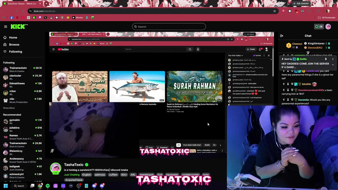This screenshot has width=338, height=190.
Task: Click the site information icon in address bar
Action: pos(31,11)
